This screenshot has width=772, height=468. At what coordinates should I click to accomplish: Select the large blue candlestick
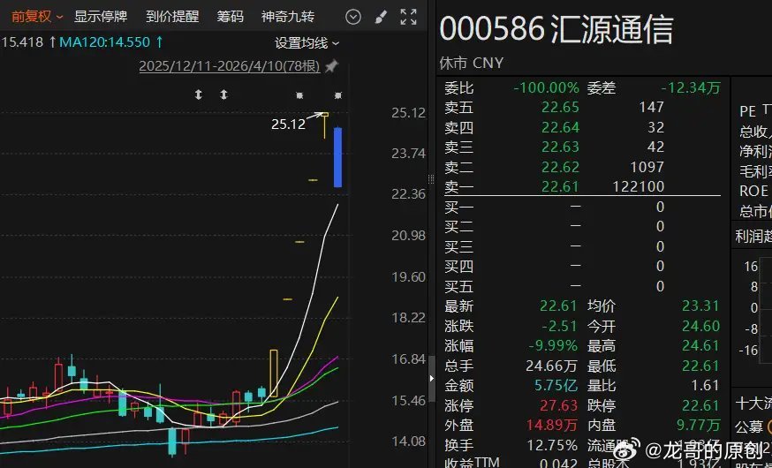pyautogui.click(x=337, y=157)
